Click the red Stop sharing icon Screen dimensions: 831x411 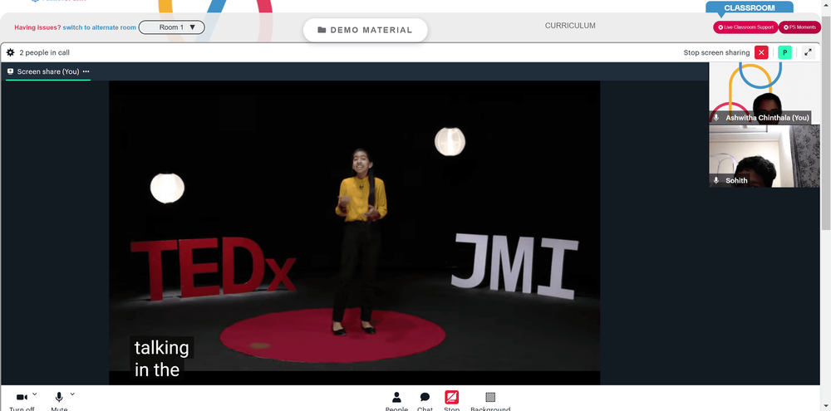(451, 397)
